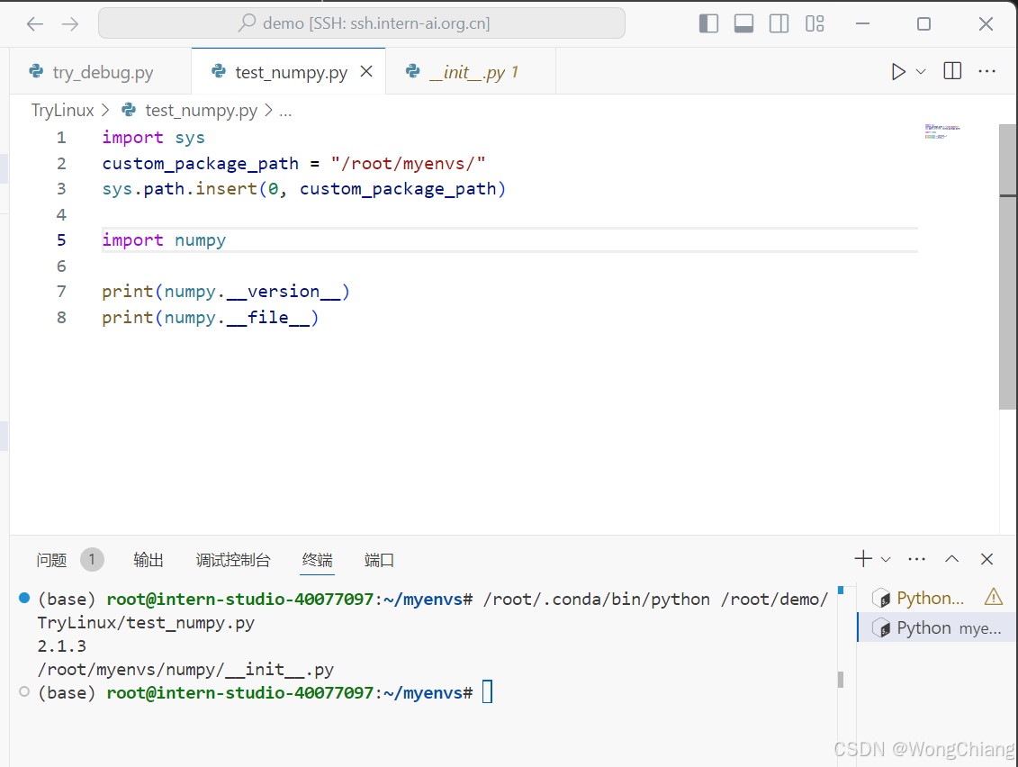The image size is (1018, 767).
Task: Click the editor vertical scrollbar
Action: [1007, 266]
